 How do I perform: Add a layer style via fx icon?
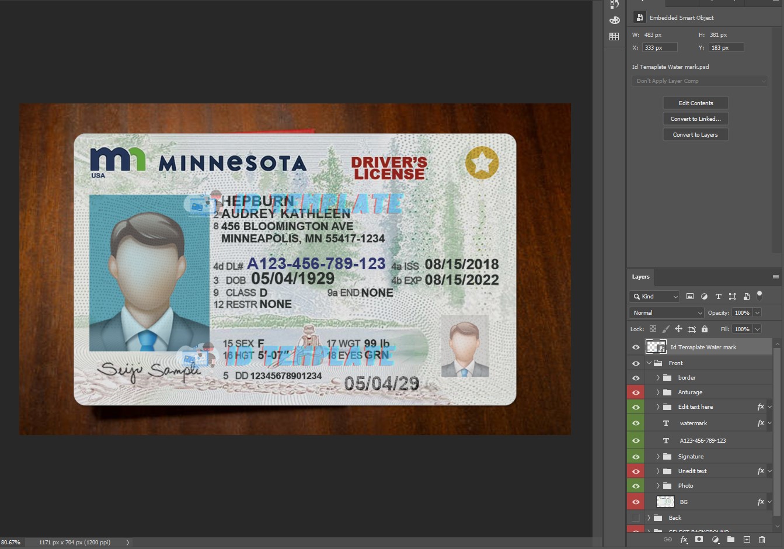[x=684, y=540]
